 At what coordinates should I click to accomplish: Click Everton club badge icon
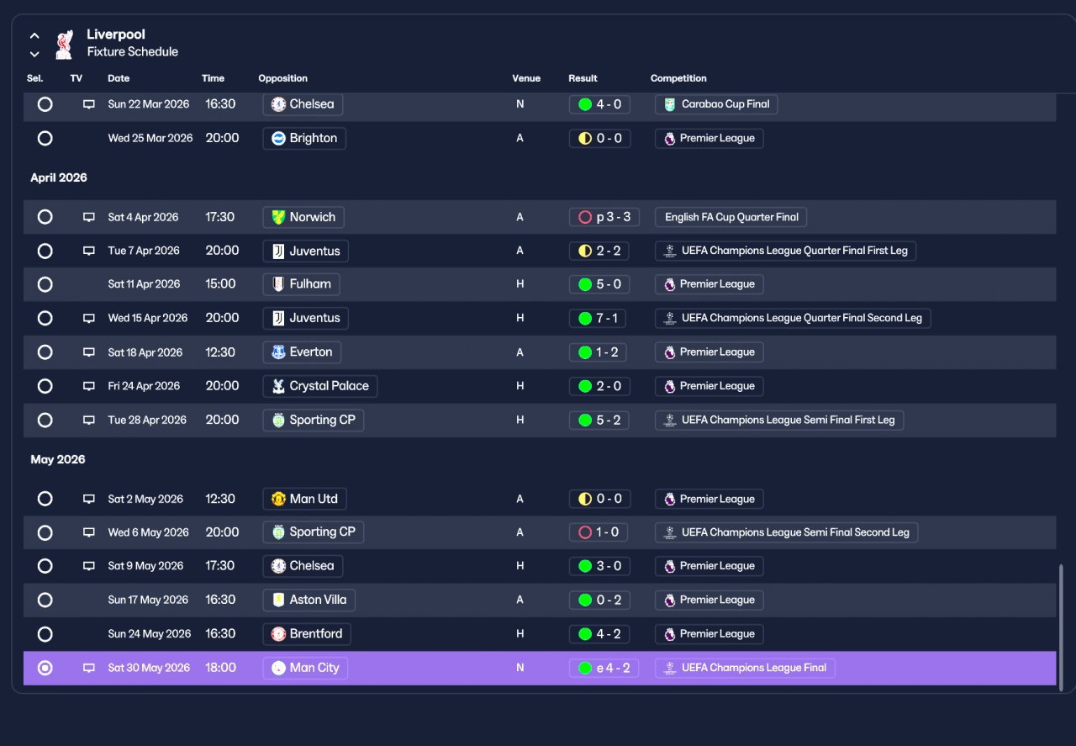pos(278,352)
